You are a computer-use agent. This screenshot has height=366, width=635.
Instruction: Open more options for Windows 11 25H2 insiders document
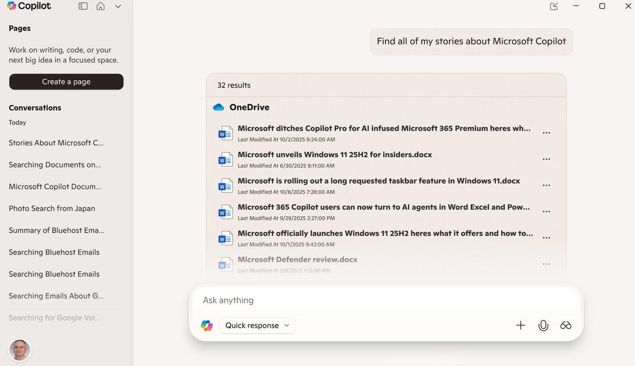pos(546,159)
